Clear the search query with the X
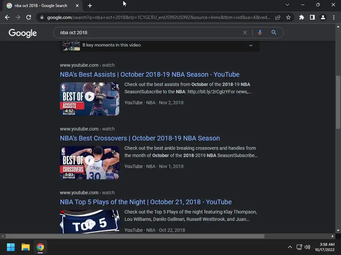Viewport: 341px width, 255px height. tap(245, 33)
